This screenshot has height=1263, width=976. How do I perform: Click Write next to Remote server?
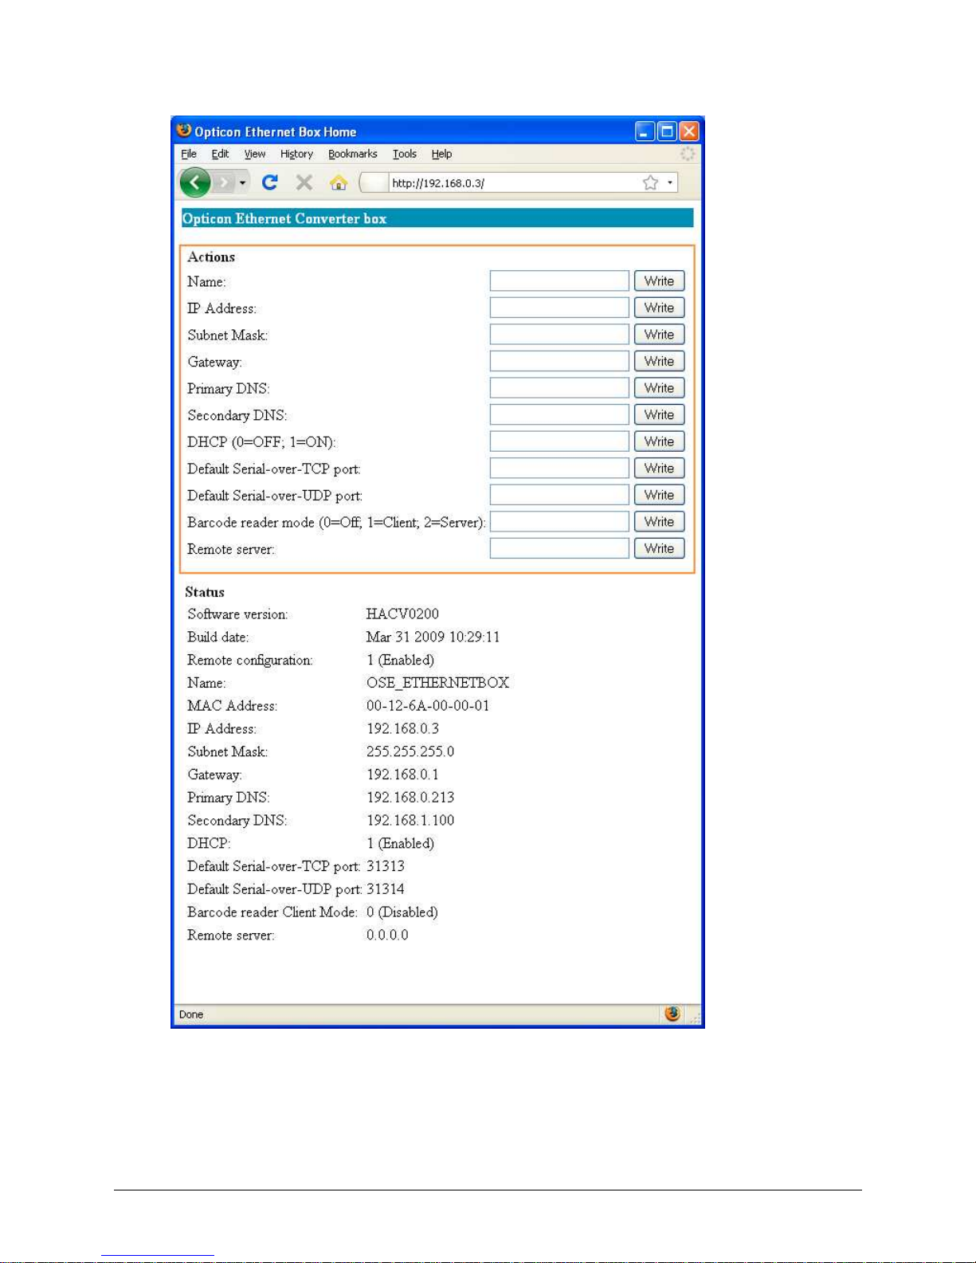659,548
